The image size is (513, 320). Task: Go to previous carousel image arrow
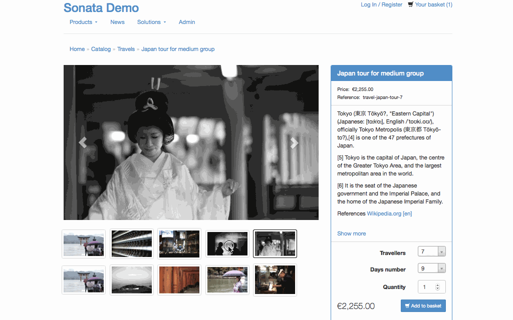pyautogui.click(x=83, y=143)
